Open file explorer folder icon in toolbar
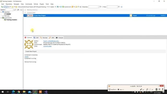Image resolution: width=167 pixels, height=94 pixels. (76, 7)
